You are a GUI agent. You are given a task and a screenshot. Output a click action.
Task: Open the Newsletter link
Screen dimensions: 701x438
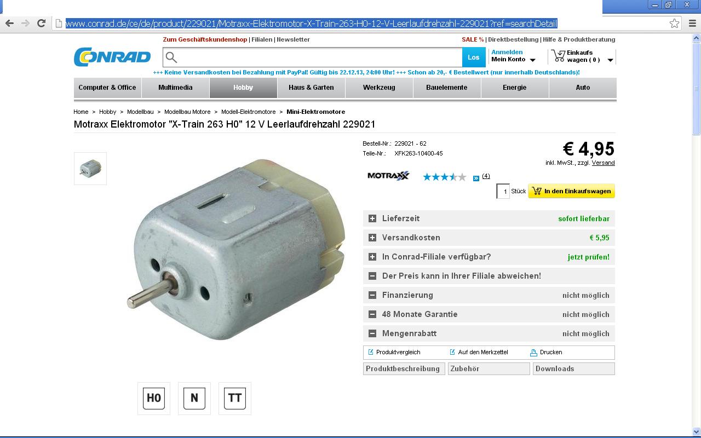(x=293, y=39)
